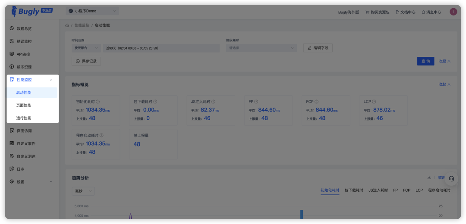
Task: Click help icon next to FP
Action: click(x=256, y=102)
